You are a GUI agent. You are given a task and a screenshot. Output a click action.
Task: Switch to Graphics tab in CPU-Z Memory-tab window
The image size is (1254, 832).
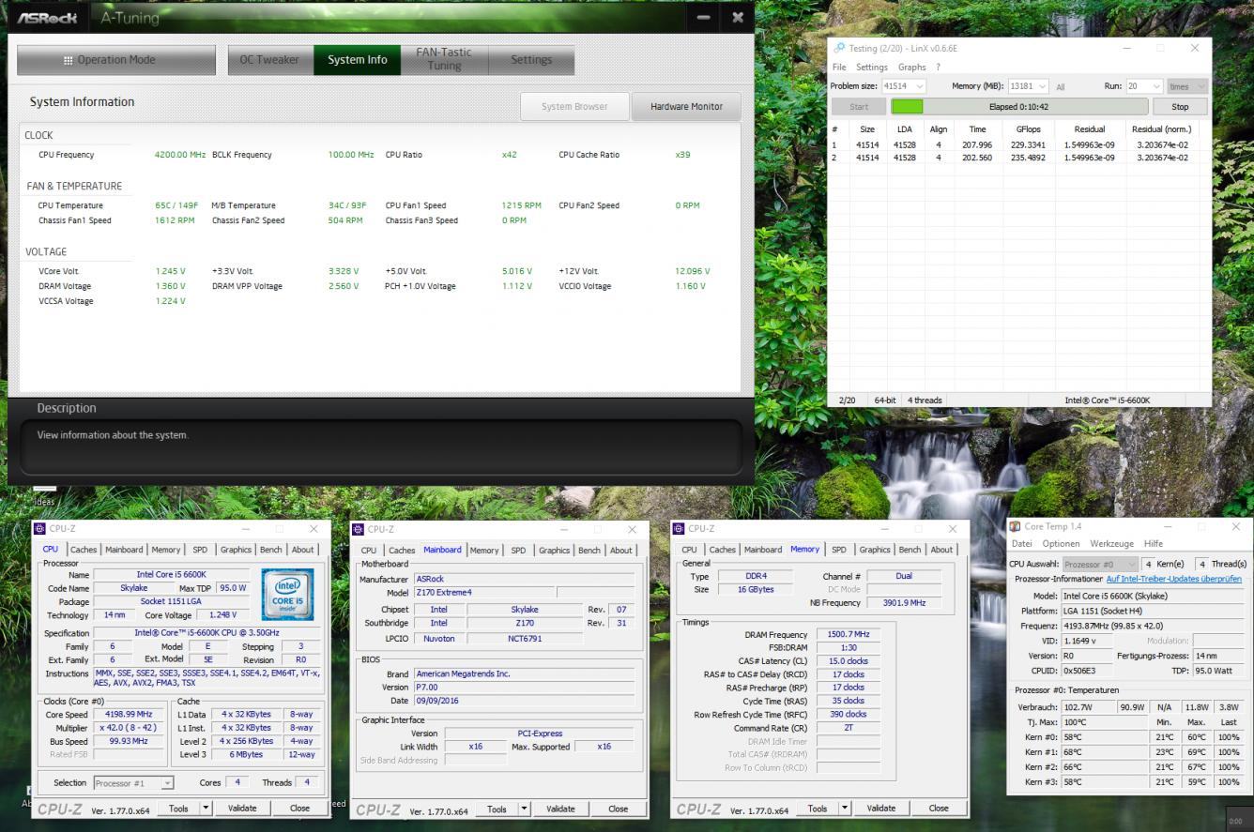click(x=874, y=550)
